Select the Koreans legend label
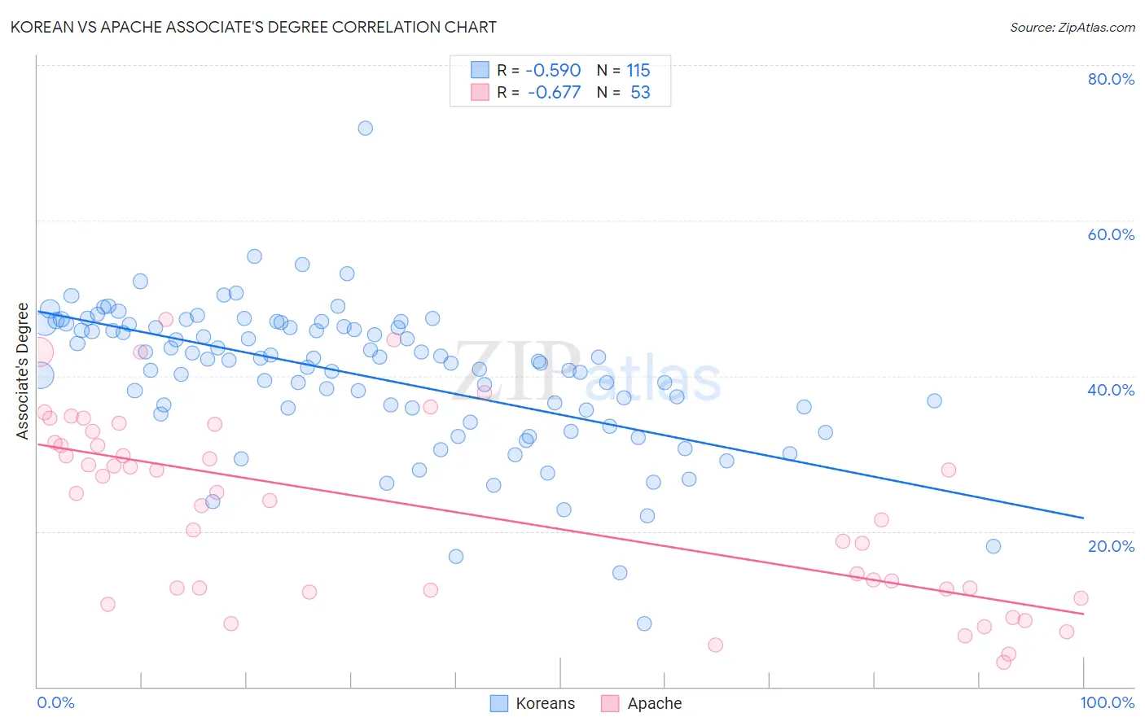This screenshot has height=726, width=1145. [545, 703]
